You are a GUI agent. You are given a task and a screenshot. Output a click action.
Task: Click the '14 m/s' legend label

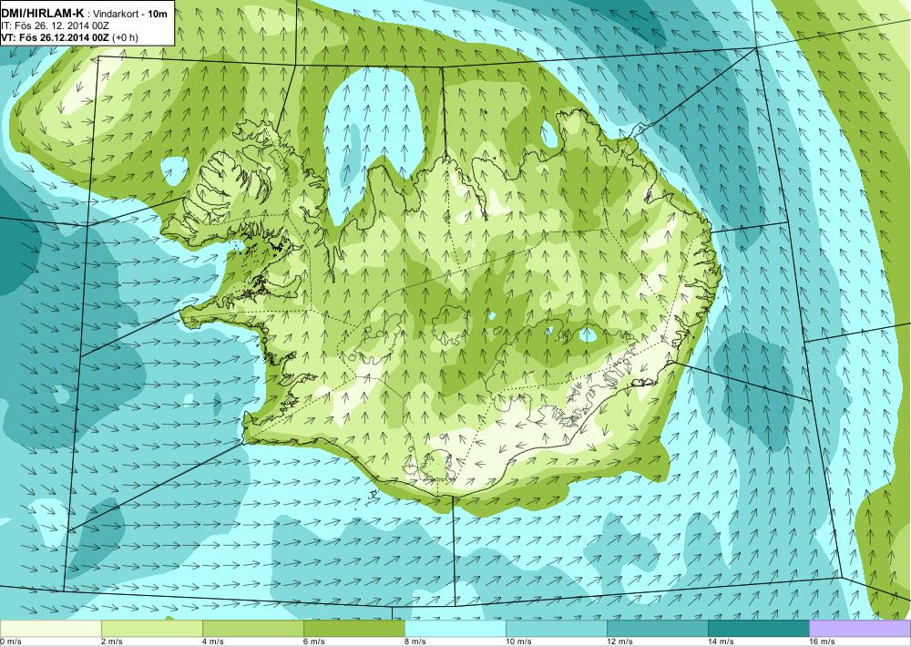pos(721,642)
